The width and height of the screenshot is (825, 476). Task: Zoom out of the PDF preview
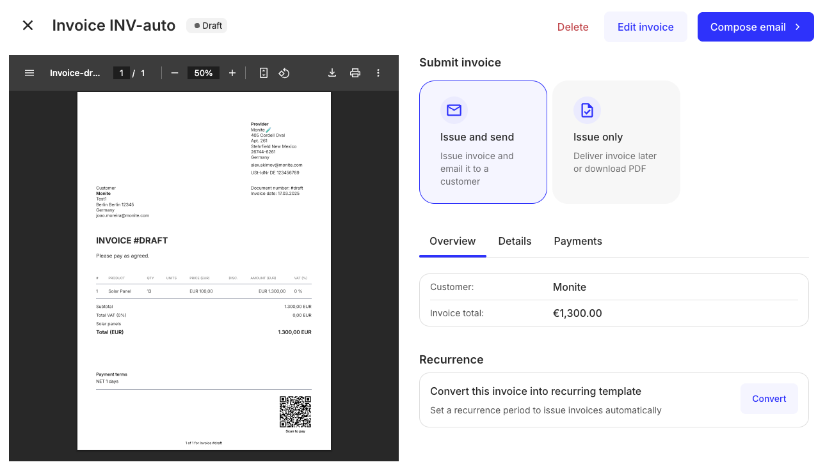(175, 73)
